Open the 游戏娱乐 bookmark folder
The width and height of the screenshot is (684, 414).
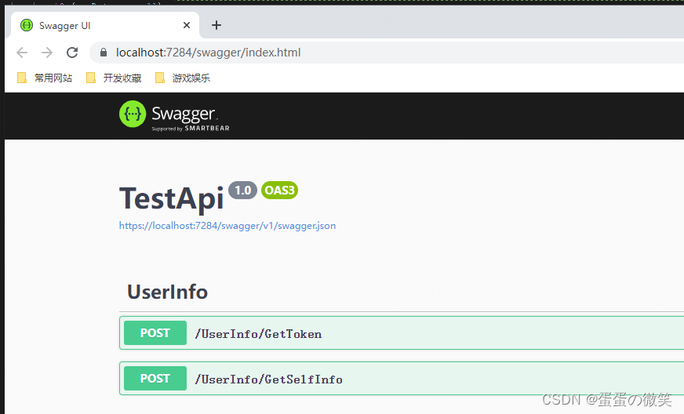point(183,78)
